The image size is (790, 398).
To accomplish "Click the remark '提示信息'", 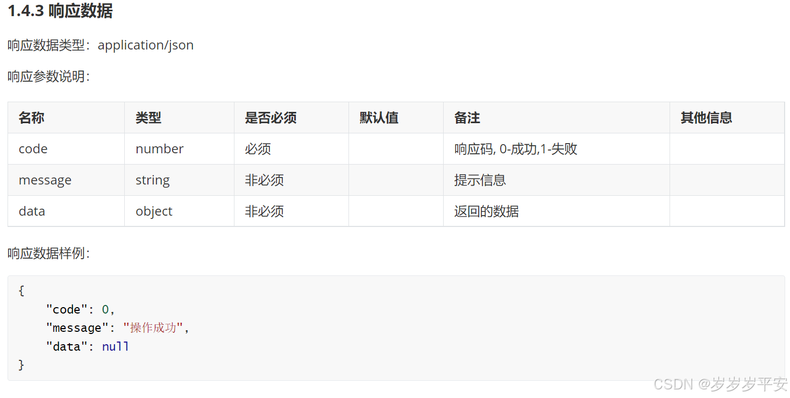I will point(480,180).
